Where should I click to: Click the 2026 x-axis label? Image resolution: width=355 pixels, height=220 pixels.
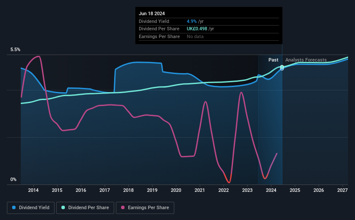319,190
